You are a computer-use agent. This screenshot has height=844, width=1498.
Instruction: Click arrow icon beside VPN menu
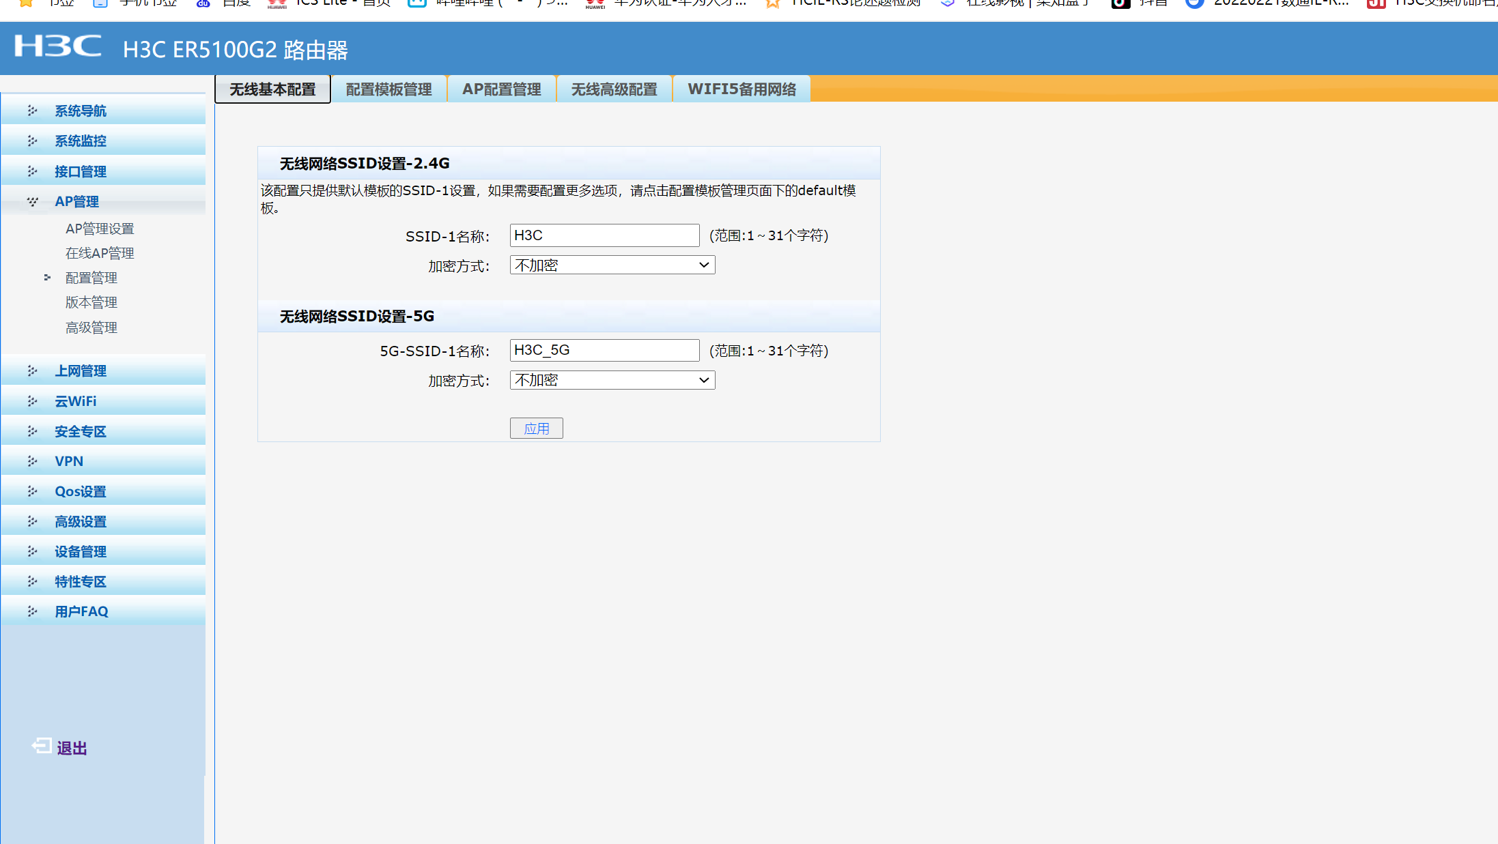coord(32,461)
